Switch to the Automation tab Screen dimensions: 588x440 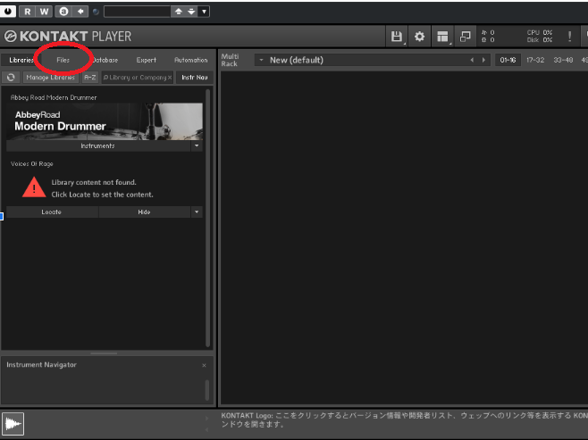191,60
